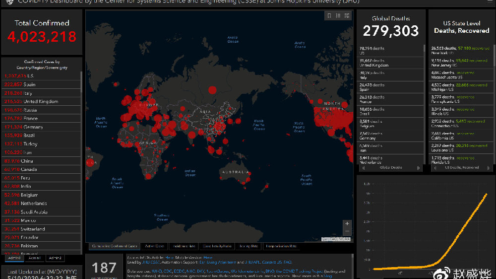Screen dimensions: 496x279
Task: Select the Admin2 tab below country list
Action: tap(55, 258)
